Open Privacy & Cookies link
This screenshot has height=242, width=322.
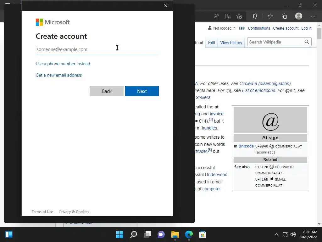(74, 212)
